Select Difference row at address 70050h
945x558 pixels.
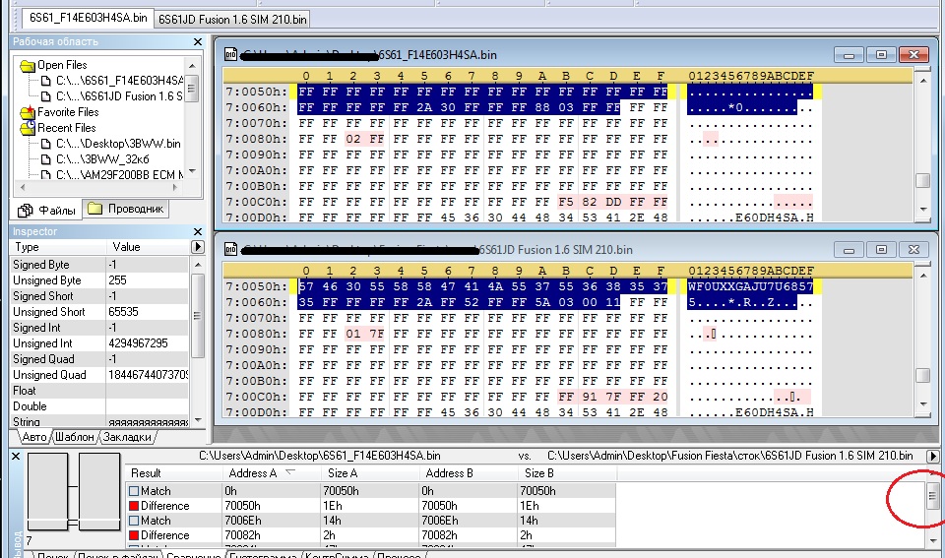click(371, 506)
